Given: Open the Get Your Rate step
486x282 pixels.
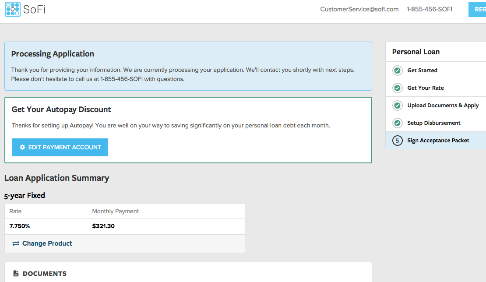Looking at the screenshot, I should tap(436, 88).
